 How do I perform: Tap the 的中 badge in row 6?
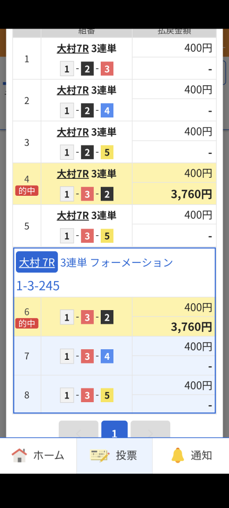click(x=27, y=323)
